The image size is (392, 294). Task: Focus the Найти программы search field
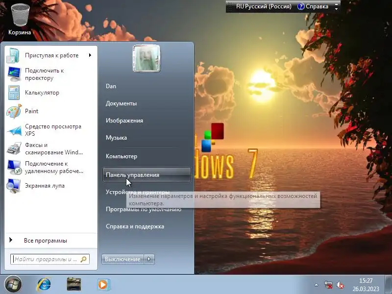(x=50, y=259)
